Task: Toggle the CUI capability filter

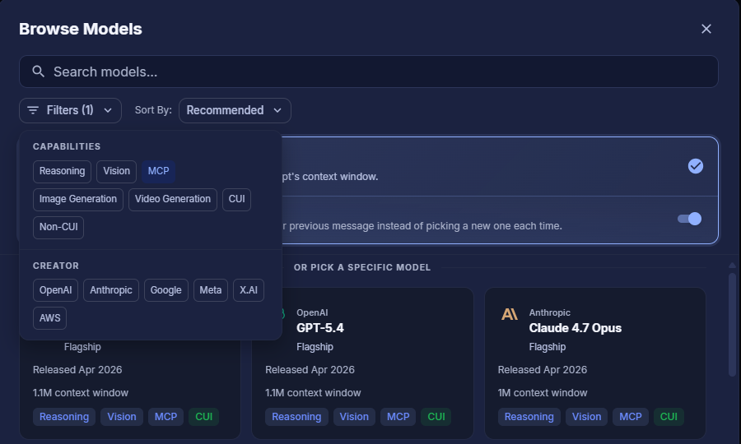Action: tap(237, 199)
